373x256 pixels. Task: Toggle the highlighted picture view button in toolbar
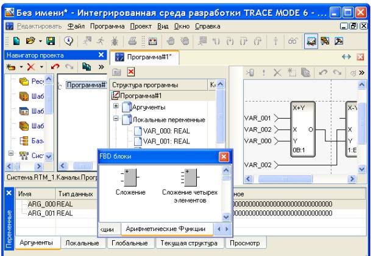[x=311, y=43]
